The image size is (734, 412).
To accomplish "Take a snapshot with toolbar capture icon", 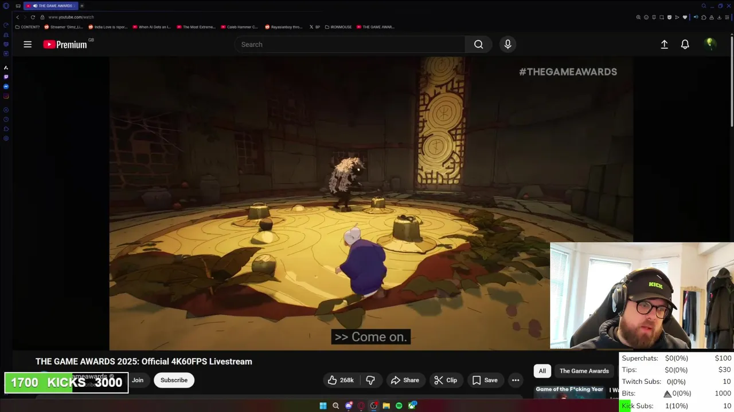I will [662, 17].
